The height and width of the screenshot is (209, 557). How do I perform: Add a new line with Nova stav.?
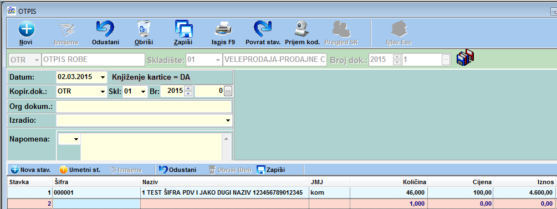click(x=30, y=170)
